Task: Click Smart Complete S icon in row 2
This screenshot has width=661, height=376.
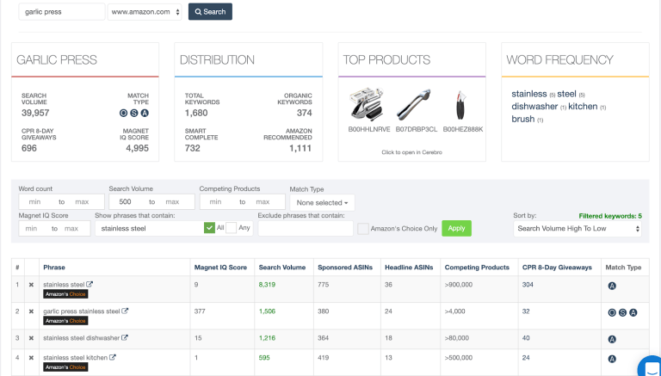Action: pos(622,312)
